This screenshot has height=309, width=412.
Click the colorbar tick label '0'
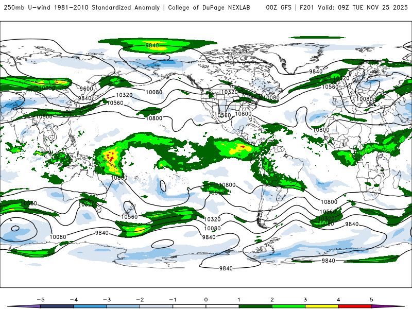(206, 300)
